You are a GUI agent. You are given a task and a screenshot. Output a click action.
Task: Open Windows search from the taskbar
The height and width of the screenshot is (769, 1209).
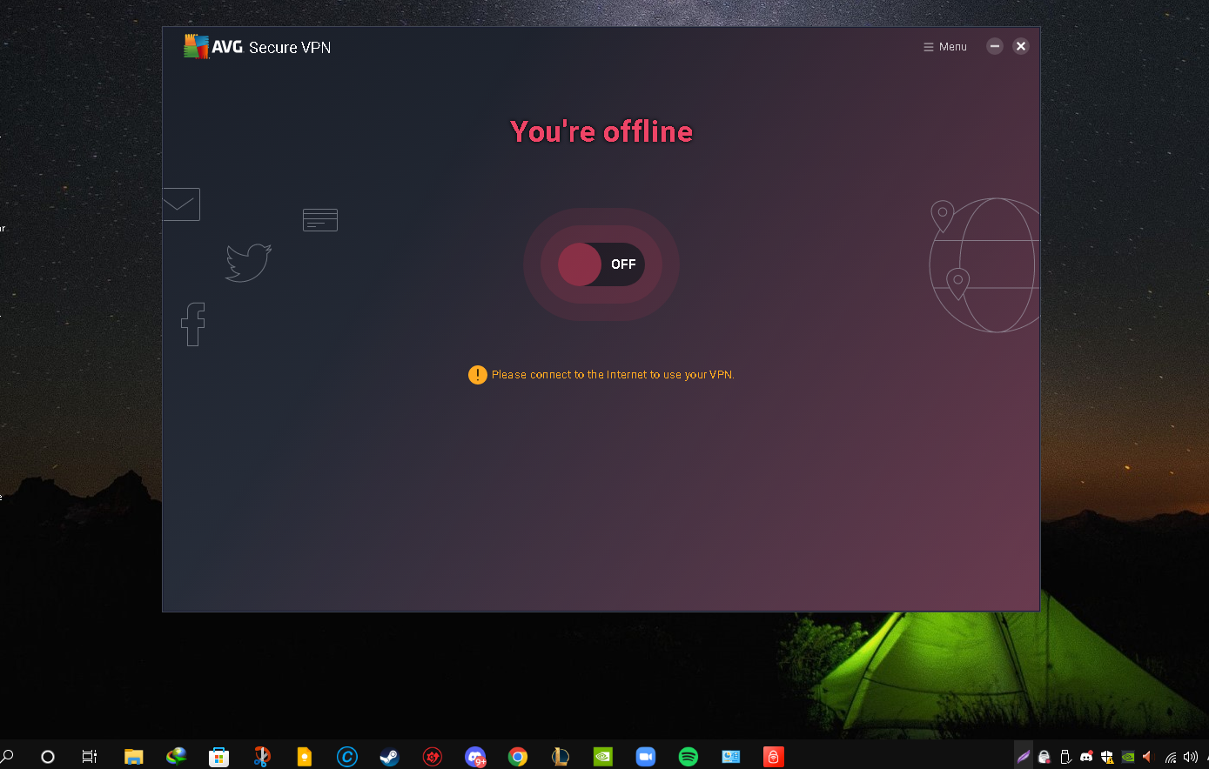(x=8, y=756)
